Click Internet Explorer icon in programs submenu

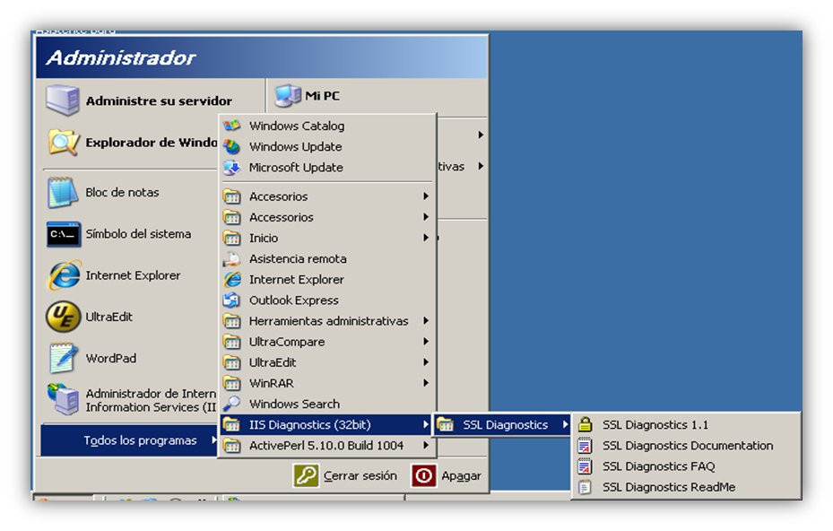[x=231, y=280]
